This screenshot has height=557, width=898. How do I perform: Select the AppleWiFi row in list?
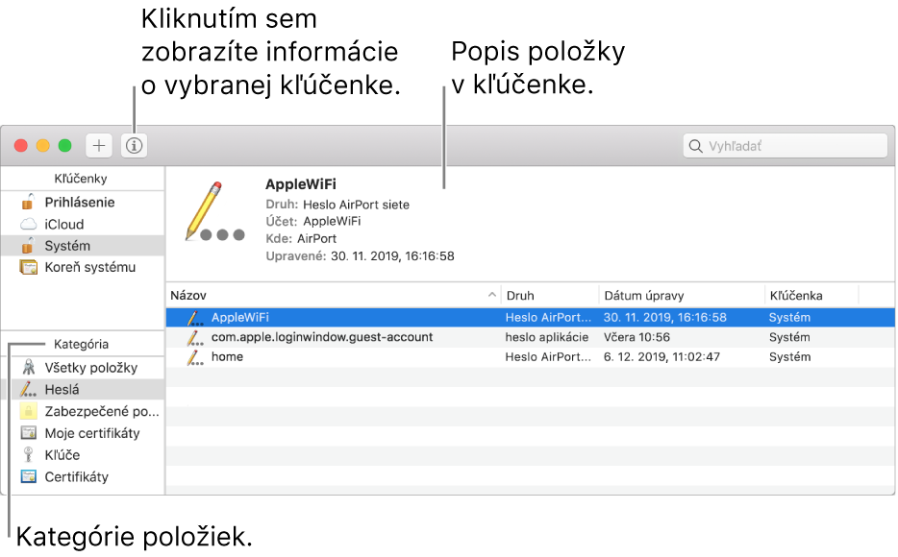531,317
